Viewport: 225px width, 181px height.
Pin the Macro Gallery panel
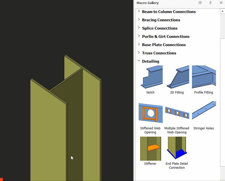(210, 3)
